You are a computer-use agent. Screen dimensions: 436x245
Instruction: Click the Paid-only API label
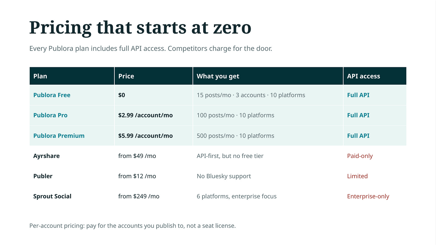[360, 156]
